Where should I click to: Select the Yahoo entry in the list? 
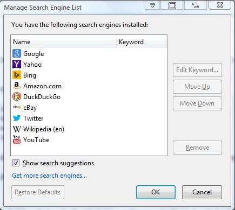click(89, 65)
